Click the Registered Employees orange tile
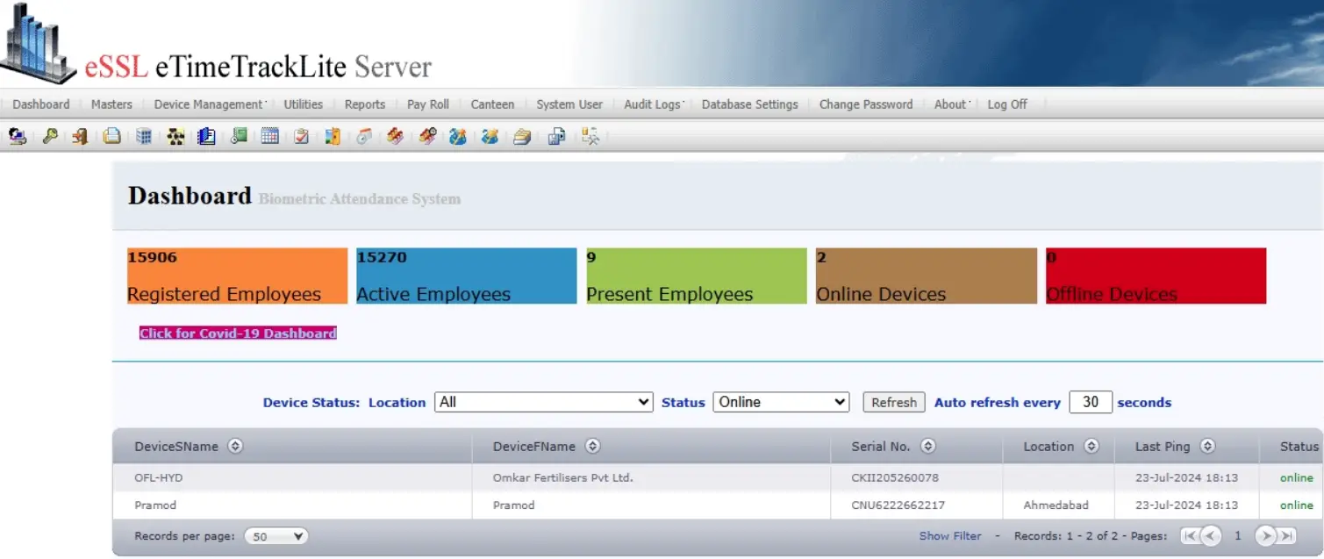The width and height of the screenshot is (1324, 559). pos(238,276)
